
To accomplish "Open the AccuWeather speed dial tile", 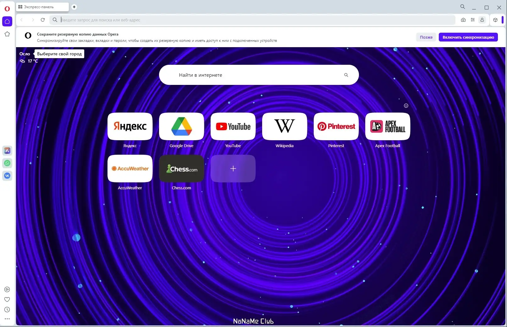I will (x=130, y=169).
